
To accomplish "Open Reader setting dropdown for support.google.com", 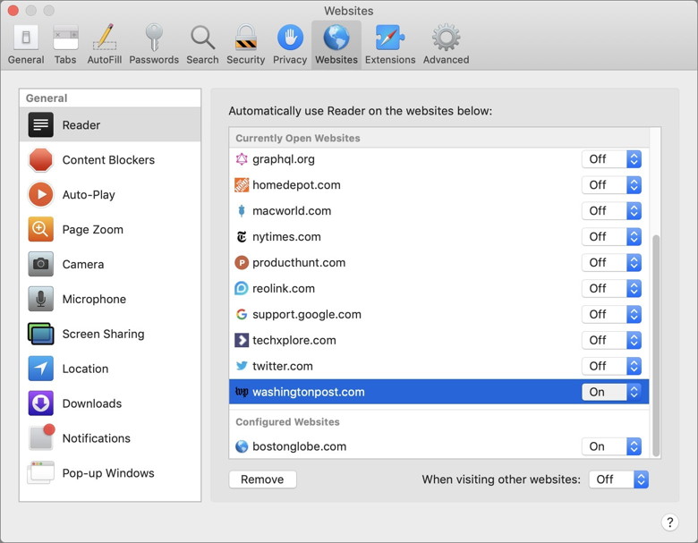I will (x=611, y=314).
